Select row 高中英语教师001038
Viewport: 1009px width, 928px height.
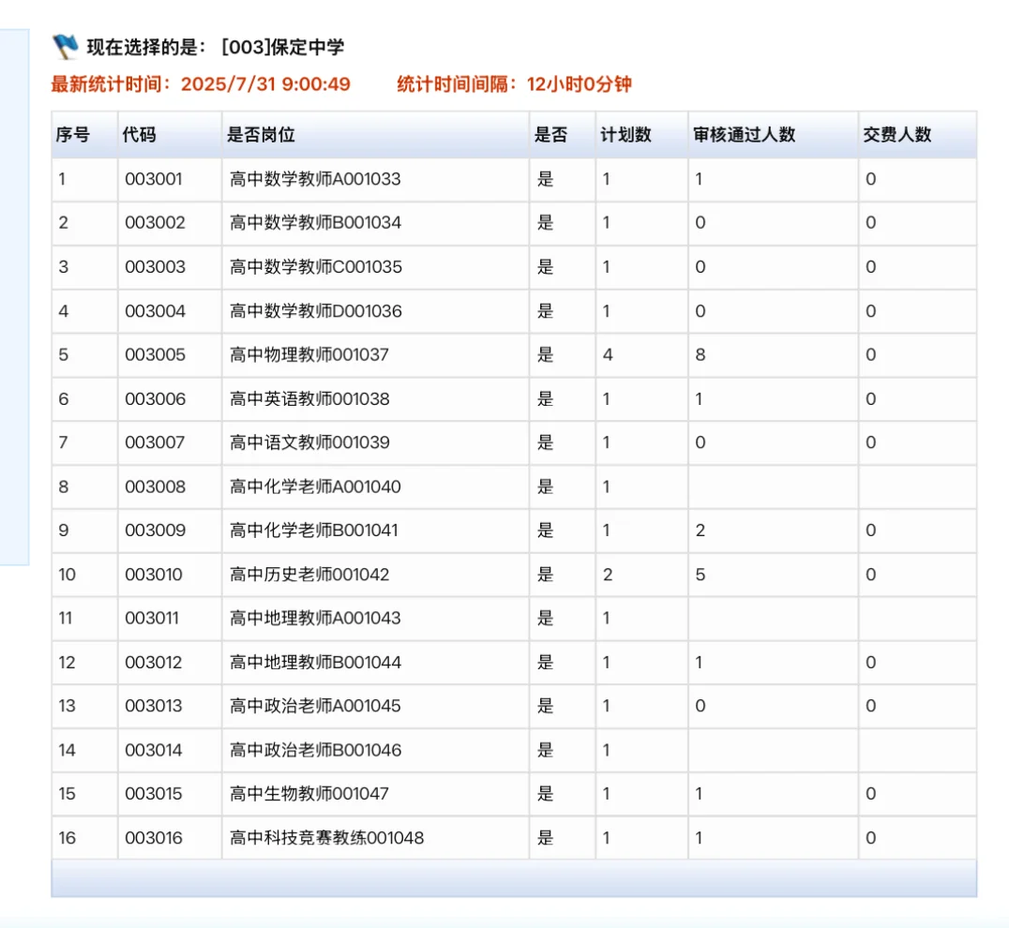pos(514,398)
